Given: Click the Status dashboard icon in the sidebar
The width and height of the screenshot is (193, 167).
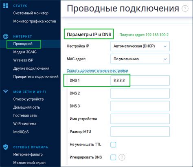Looking at the screenshot, I should tap(6, 6).
